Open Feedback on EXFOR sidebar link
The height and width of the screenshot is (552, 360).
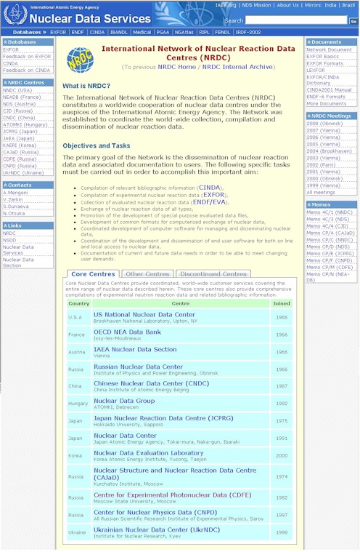tap(27, 57)
